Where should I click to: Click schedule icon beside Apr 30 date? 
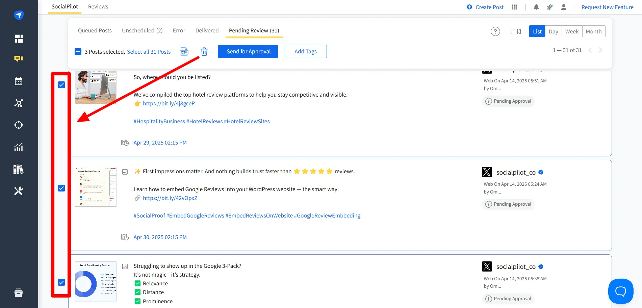125,237
